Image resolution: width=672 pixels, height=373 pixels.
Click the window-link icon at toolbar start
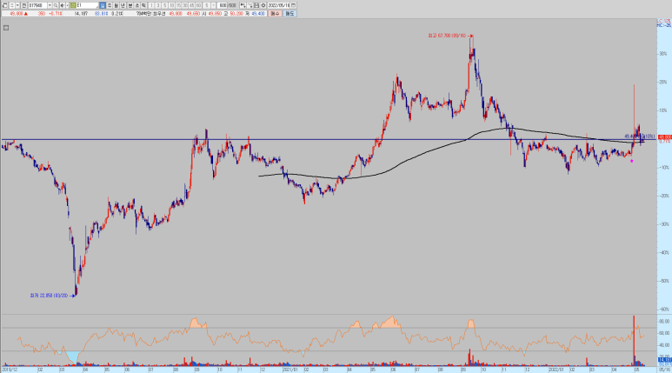4,5
